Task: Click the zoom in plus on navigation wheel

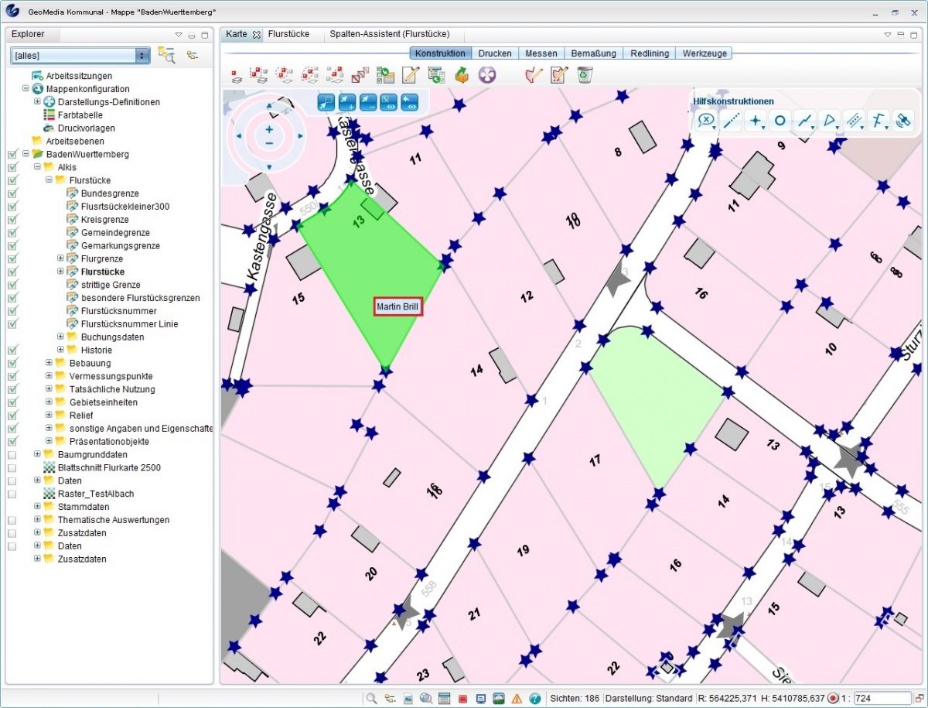Action: [x=269, y=129]
